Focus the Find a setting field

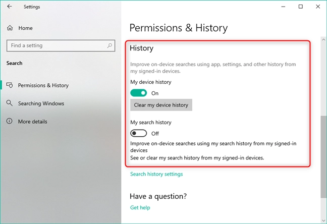click(x=61, y=46)
